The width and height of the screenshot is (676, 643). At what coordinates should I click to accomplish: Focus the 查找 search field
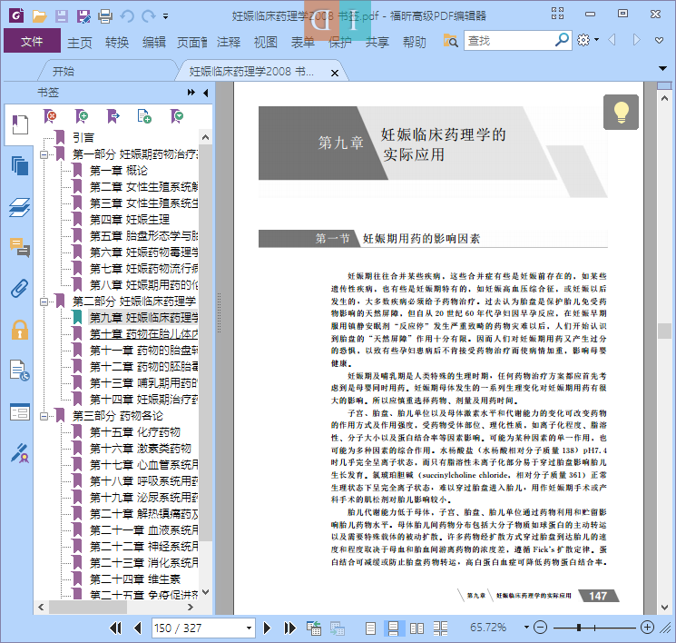point(509,41)
